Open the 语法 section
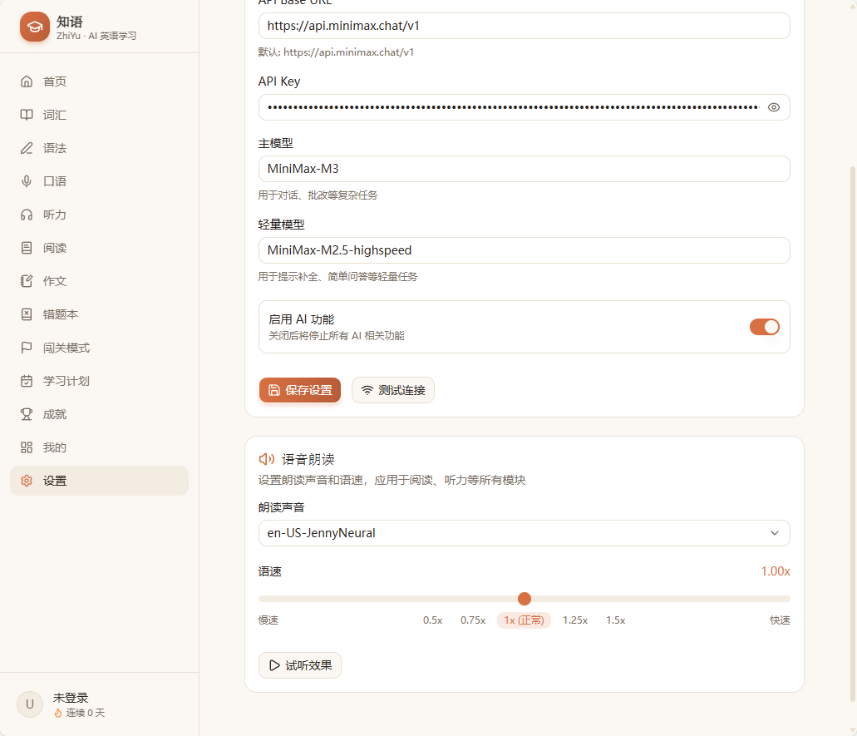The height and width of the screenshot is (736, 857). (x=99, y=148)
